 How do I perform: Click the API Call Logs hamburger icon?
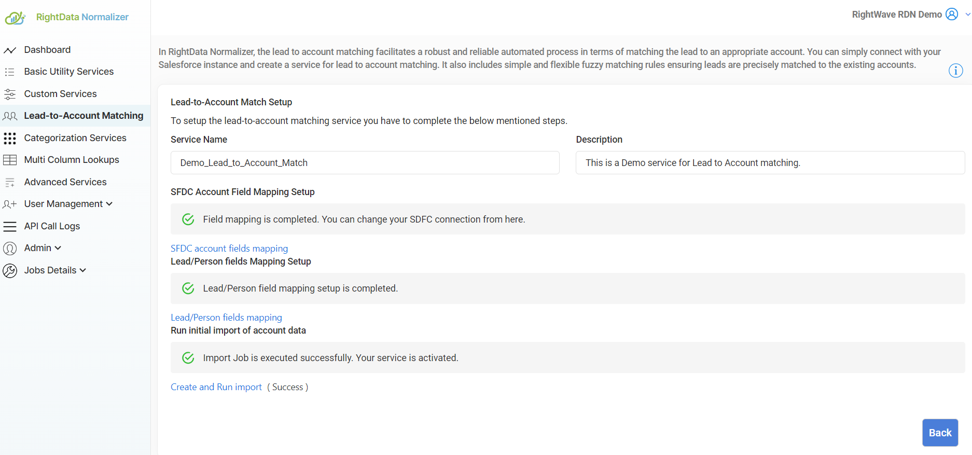[10, 227]
